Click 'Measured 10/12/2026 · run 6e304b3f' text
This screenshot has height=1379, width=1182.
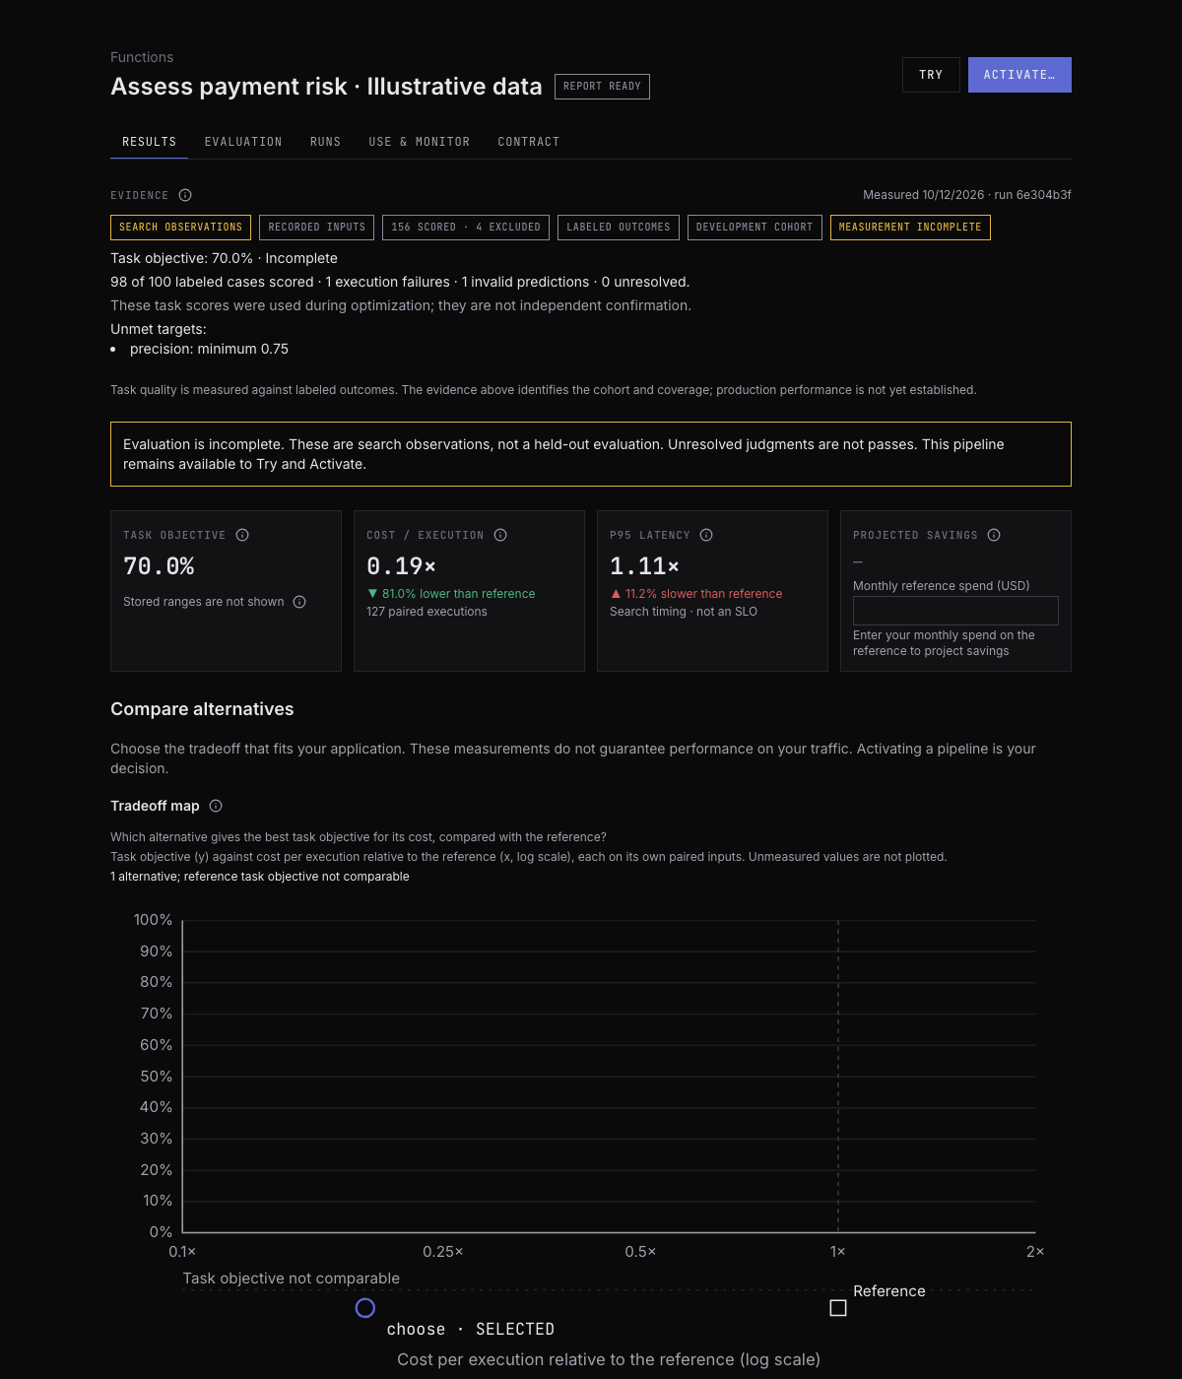[x=967, y=195]
